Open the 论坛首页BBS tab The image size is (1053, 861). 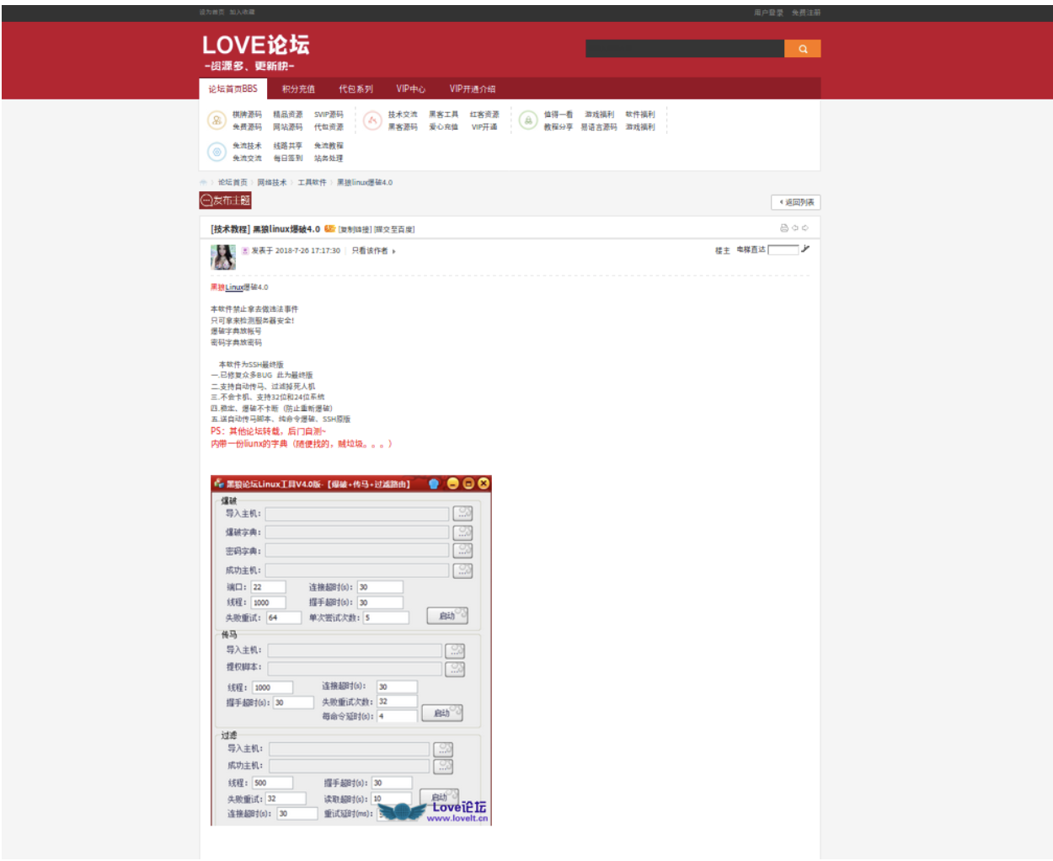click(233, 88)
